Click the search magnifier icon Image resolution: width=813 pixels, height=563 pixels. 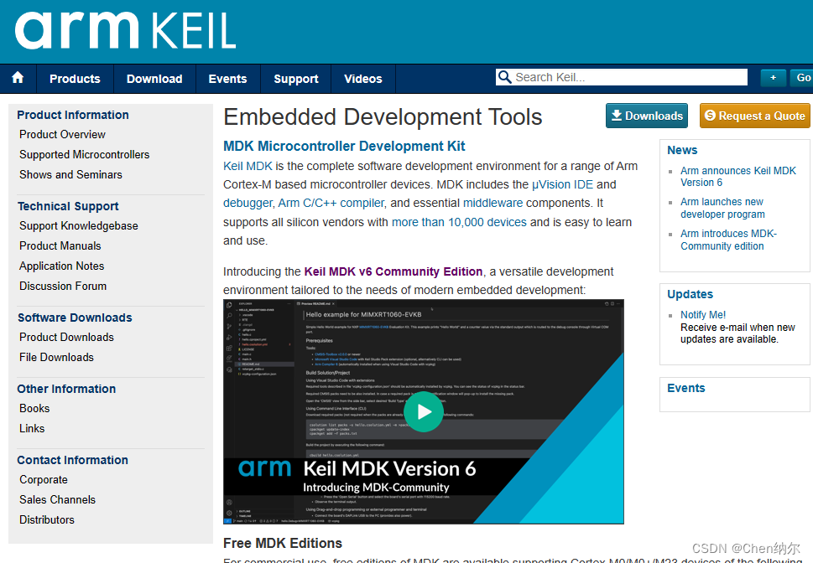click(504, 77)
